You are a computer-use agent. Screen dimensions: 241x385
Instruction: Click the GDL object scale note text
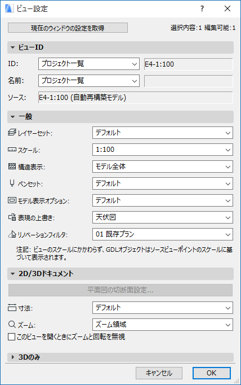point(124,253)
